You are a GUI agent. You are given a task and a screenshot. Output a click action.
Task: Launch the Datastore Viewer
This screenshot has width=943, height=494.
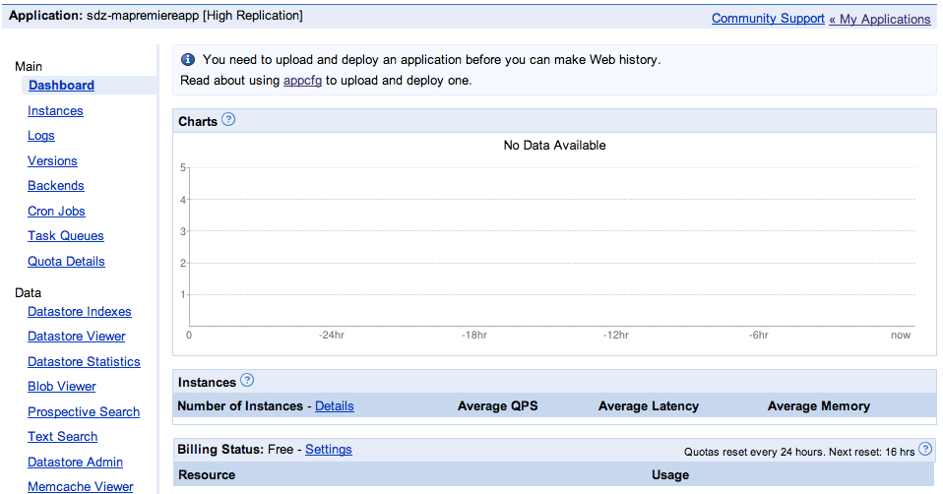pyautogui.click(x=77, y=337)
